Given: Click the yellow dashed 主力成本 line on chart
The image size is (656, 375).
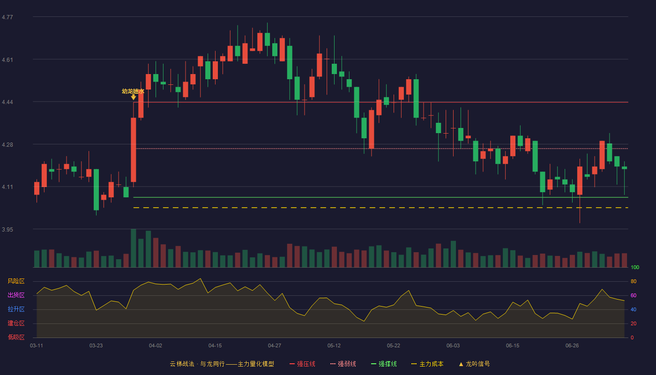Looking at the screenshot, I should click(x=380, y=208).
